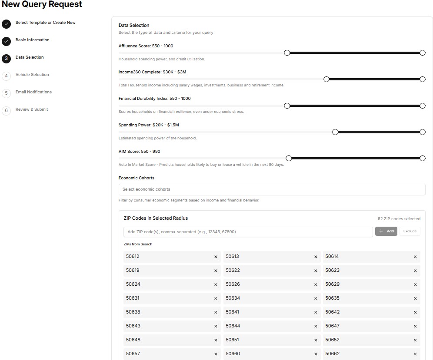This screenshot has width=433, height=360.
Task: Click the checkmark icon for Select Template step
Action: point(6,24)
